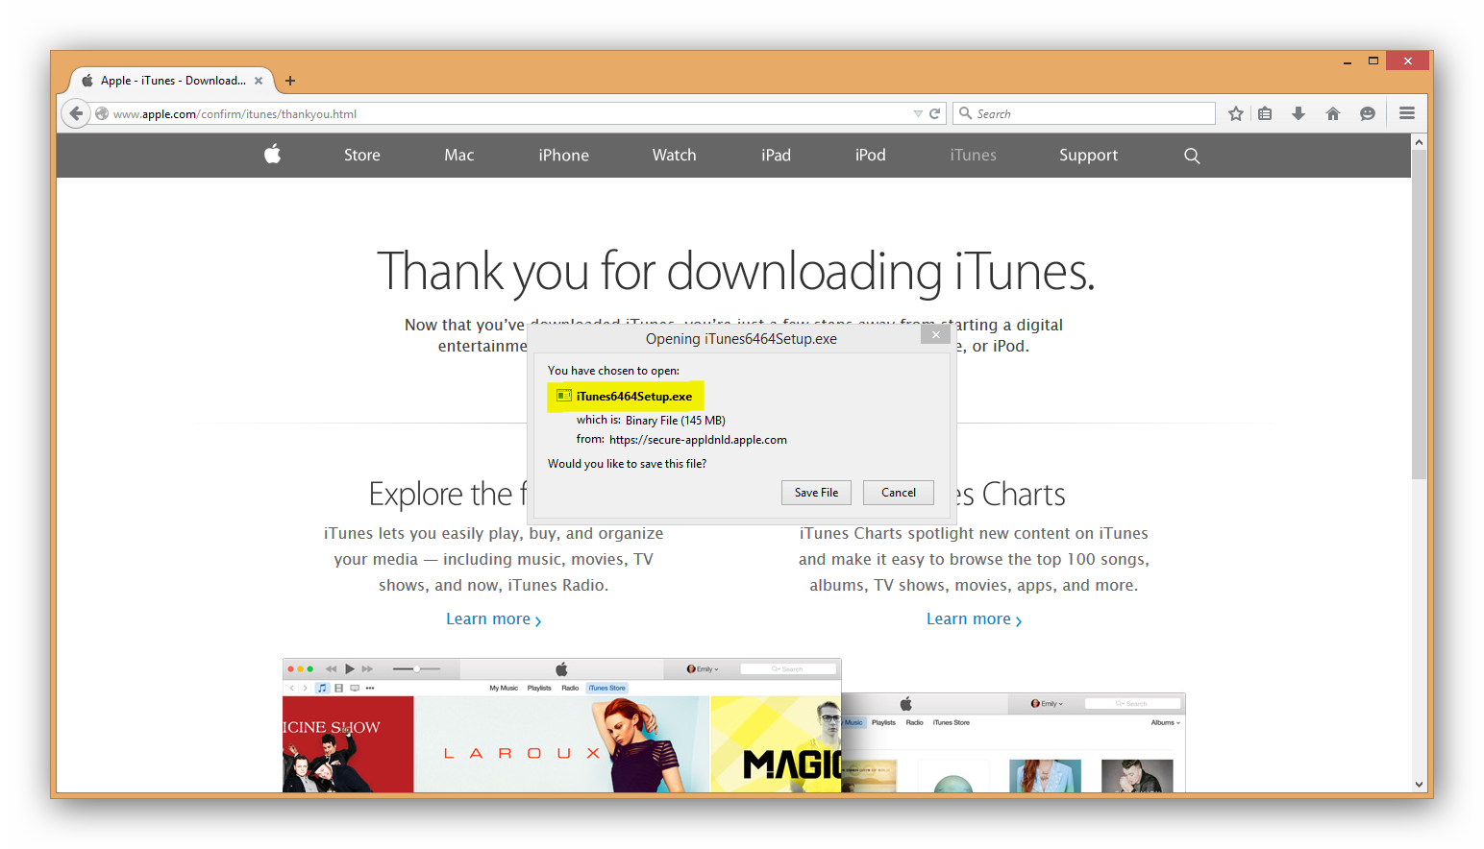Viewport: 1484px width, 849px height.
Task: Open iPad in Apple navigation
Action: pos(777,156)
